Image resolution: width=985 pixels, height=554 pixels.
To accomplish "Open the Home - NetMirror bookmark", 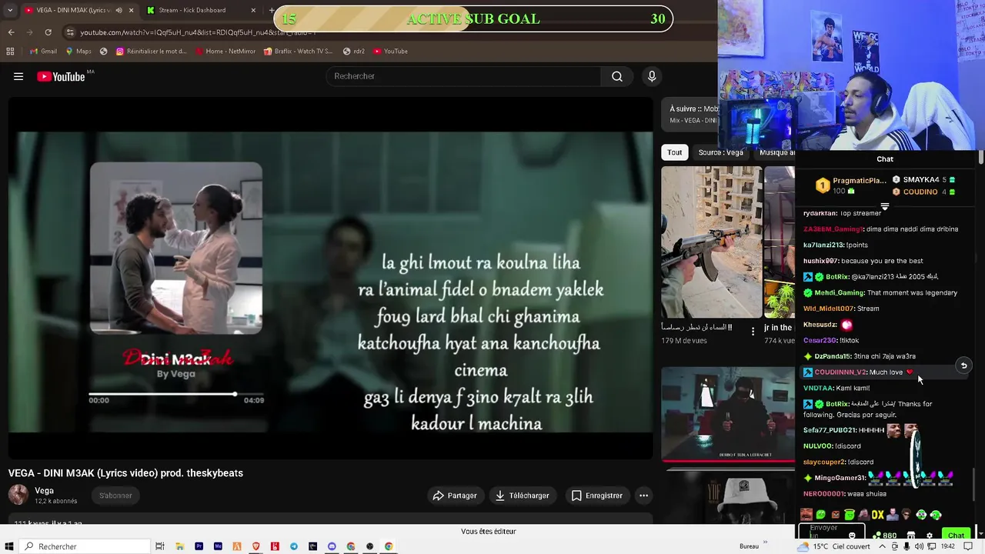I will [225, 52].
